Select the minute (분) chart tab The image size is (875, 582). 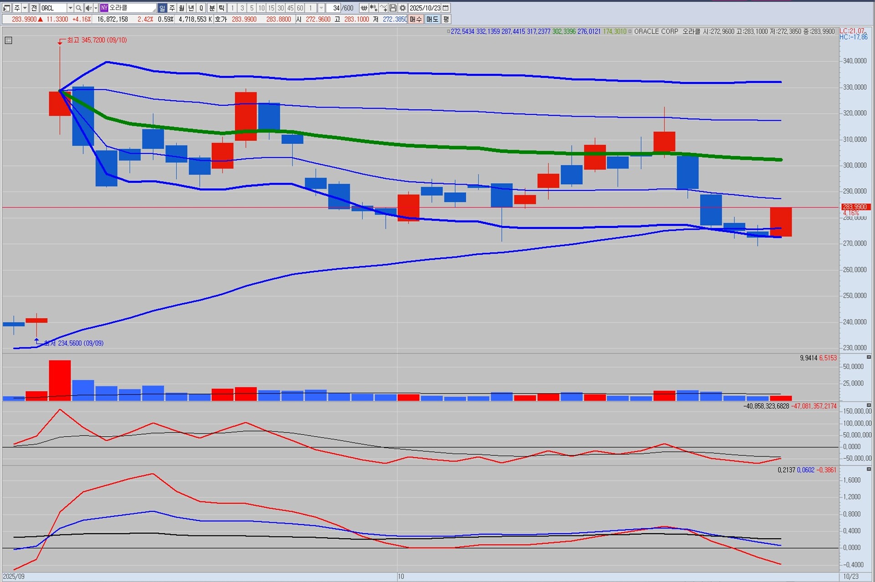212,8
